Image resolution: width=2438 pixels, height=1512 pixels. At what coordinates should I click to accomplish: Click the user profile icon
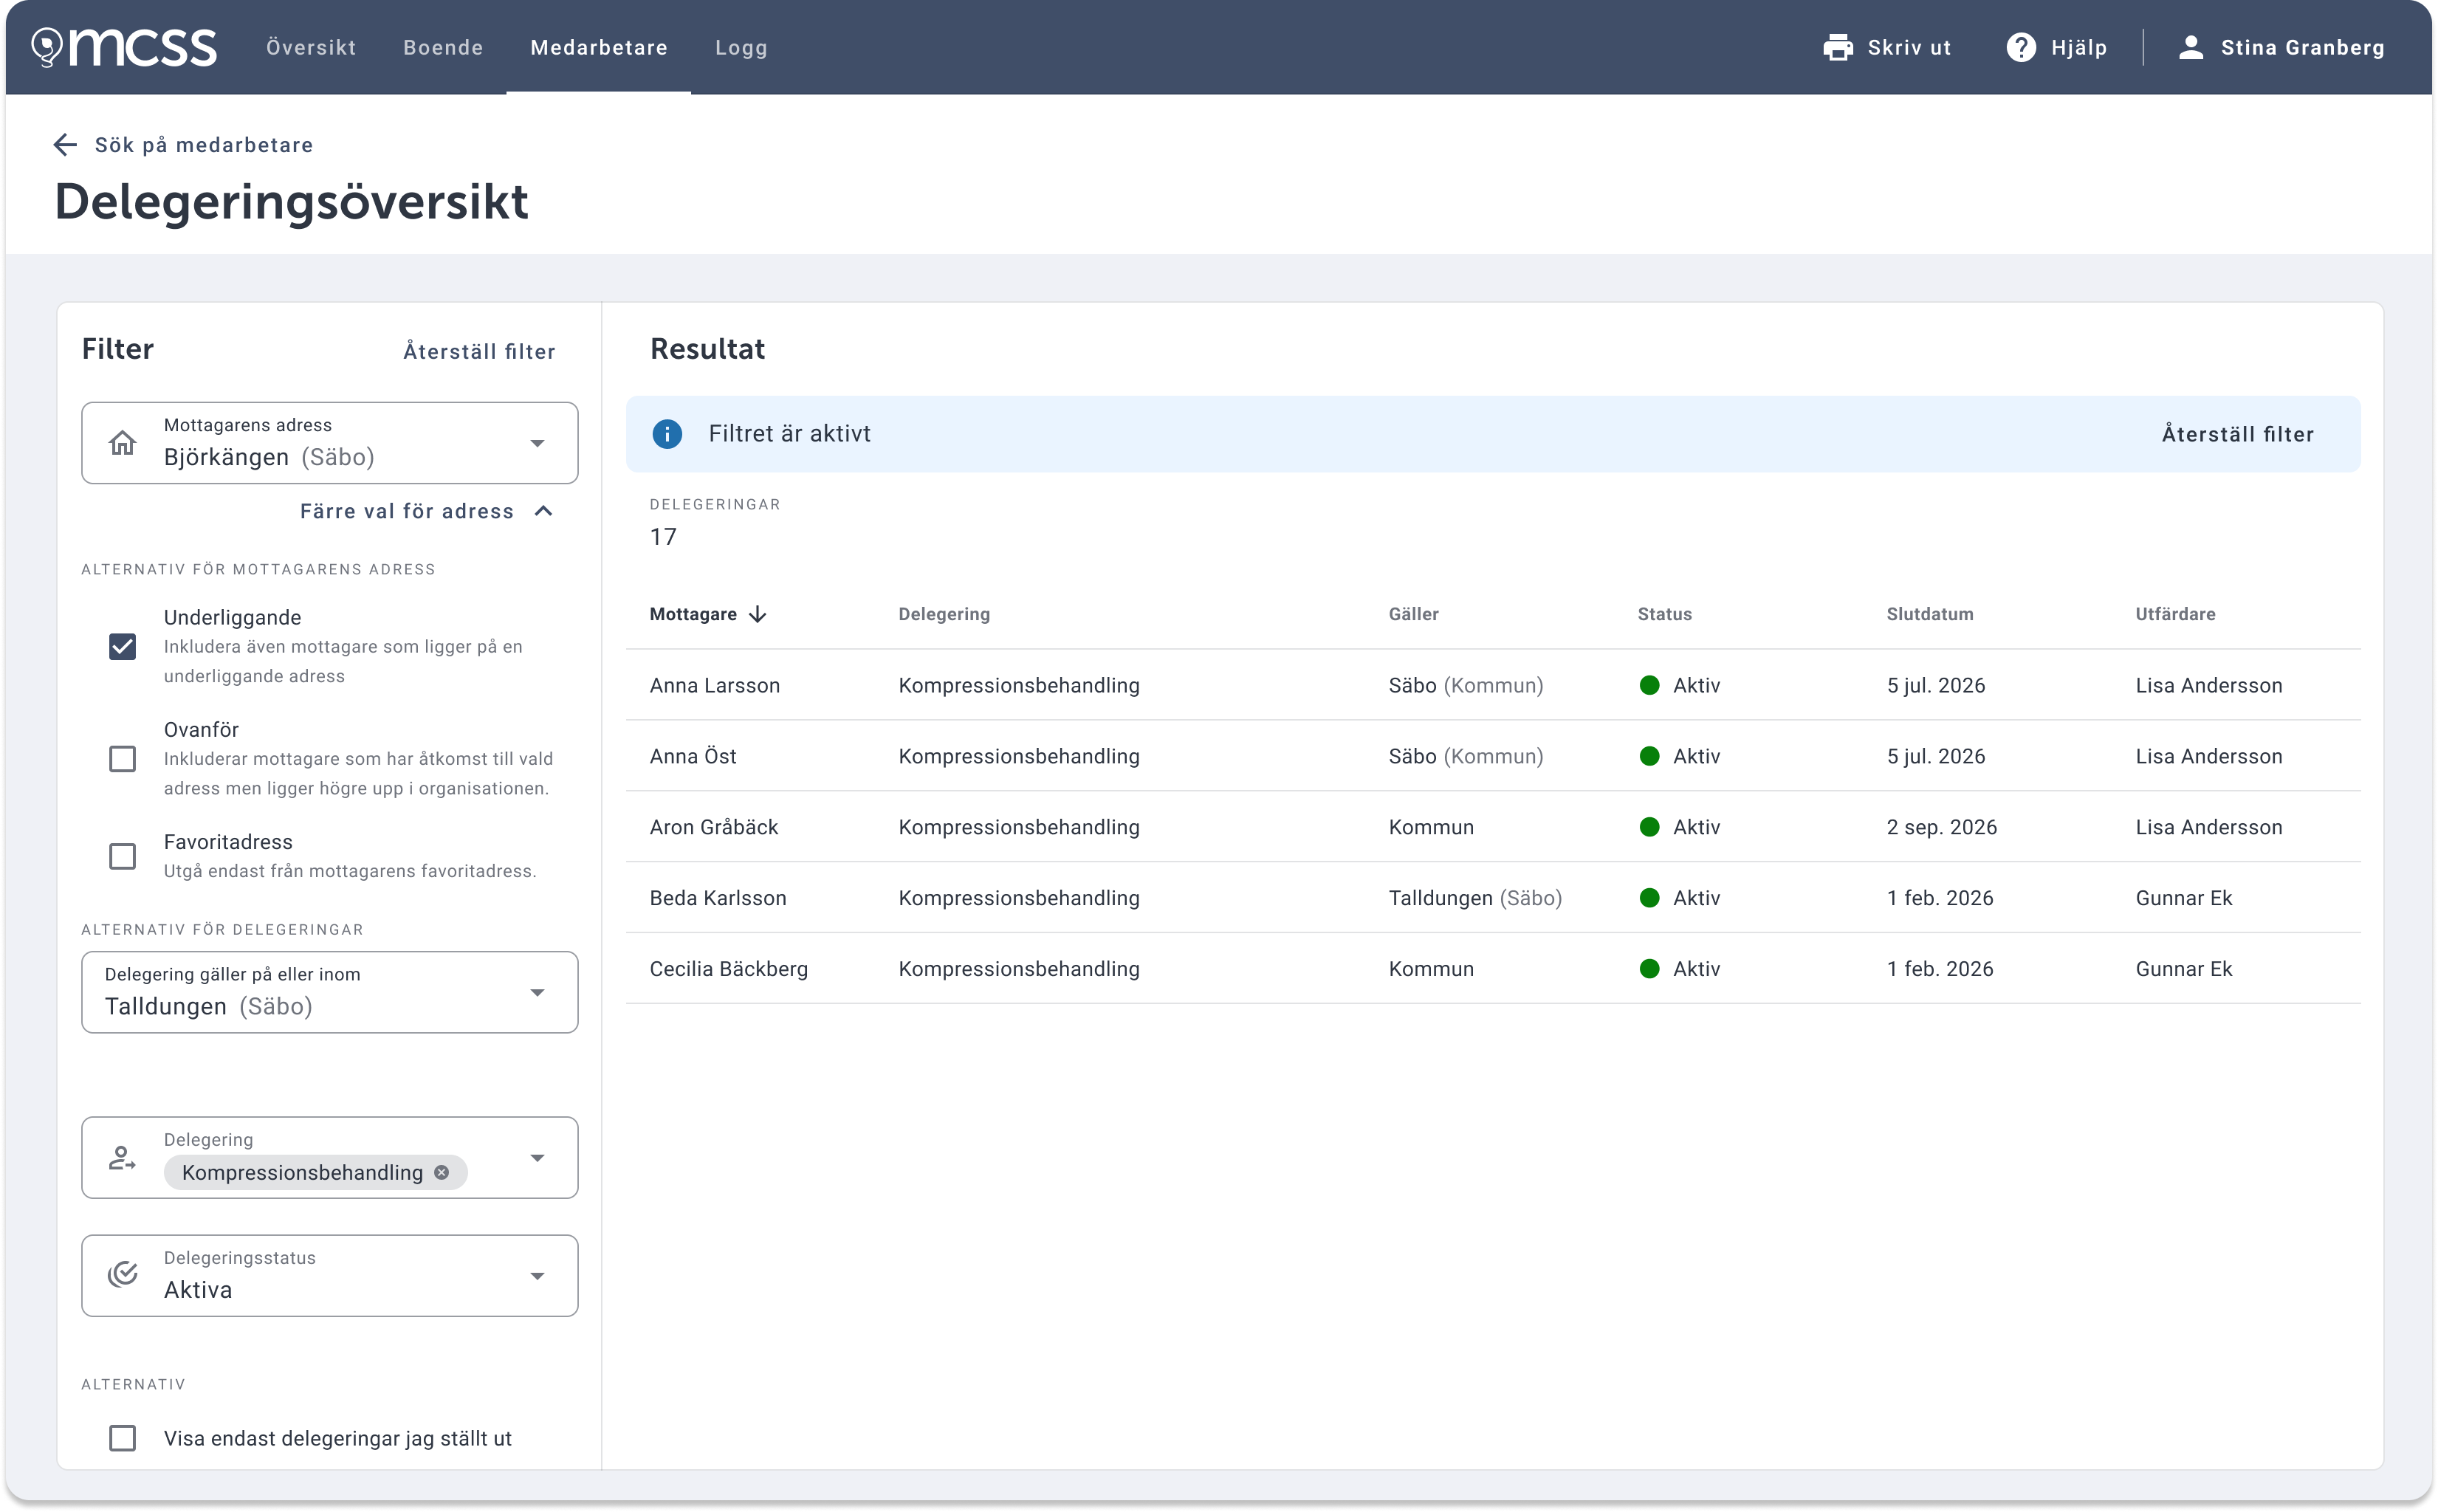2190,47
